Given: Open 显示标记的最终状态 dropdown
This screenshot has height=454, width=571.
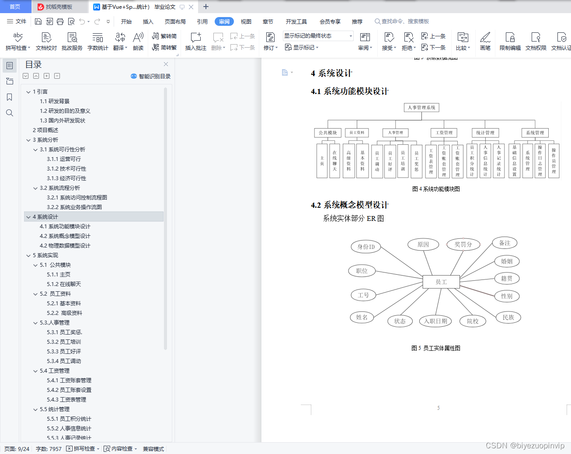Looking at the screenshot, I should tap(318, 36).
